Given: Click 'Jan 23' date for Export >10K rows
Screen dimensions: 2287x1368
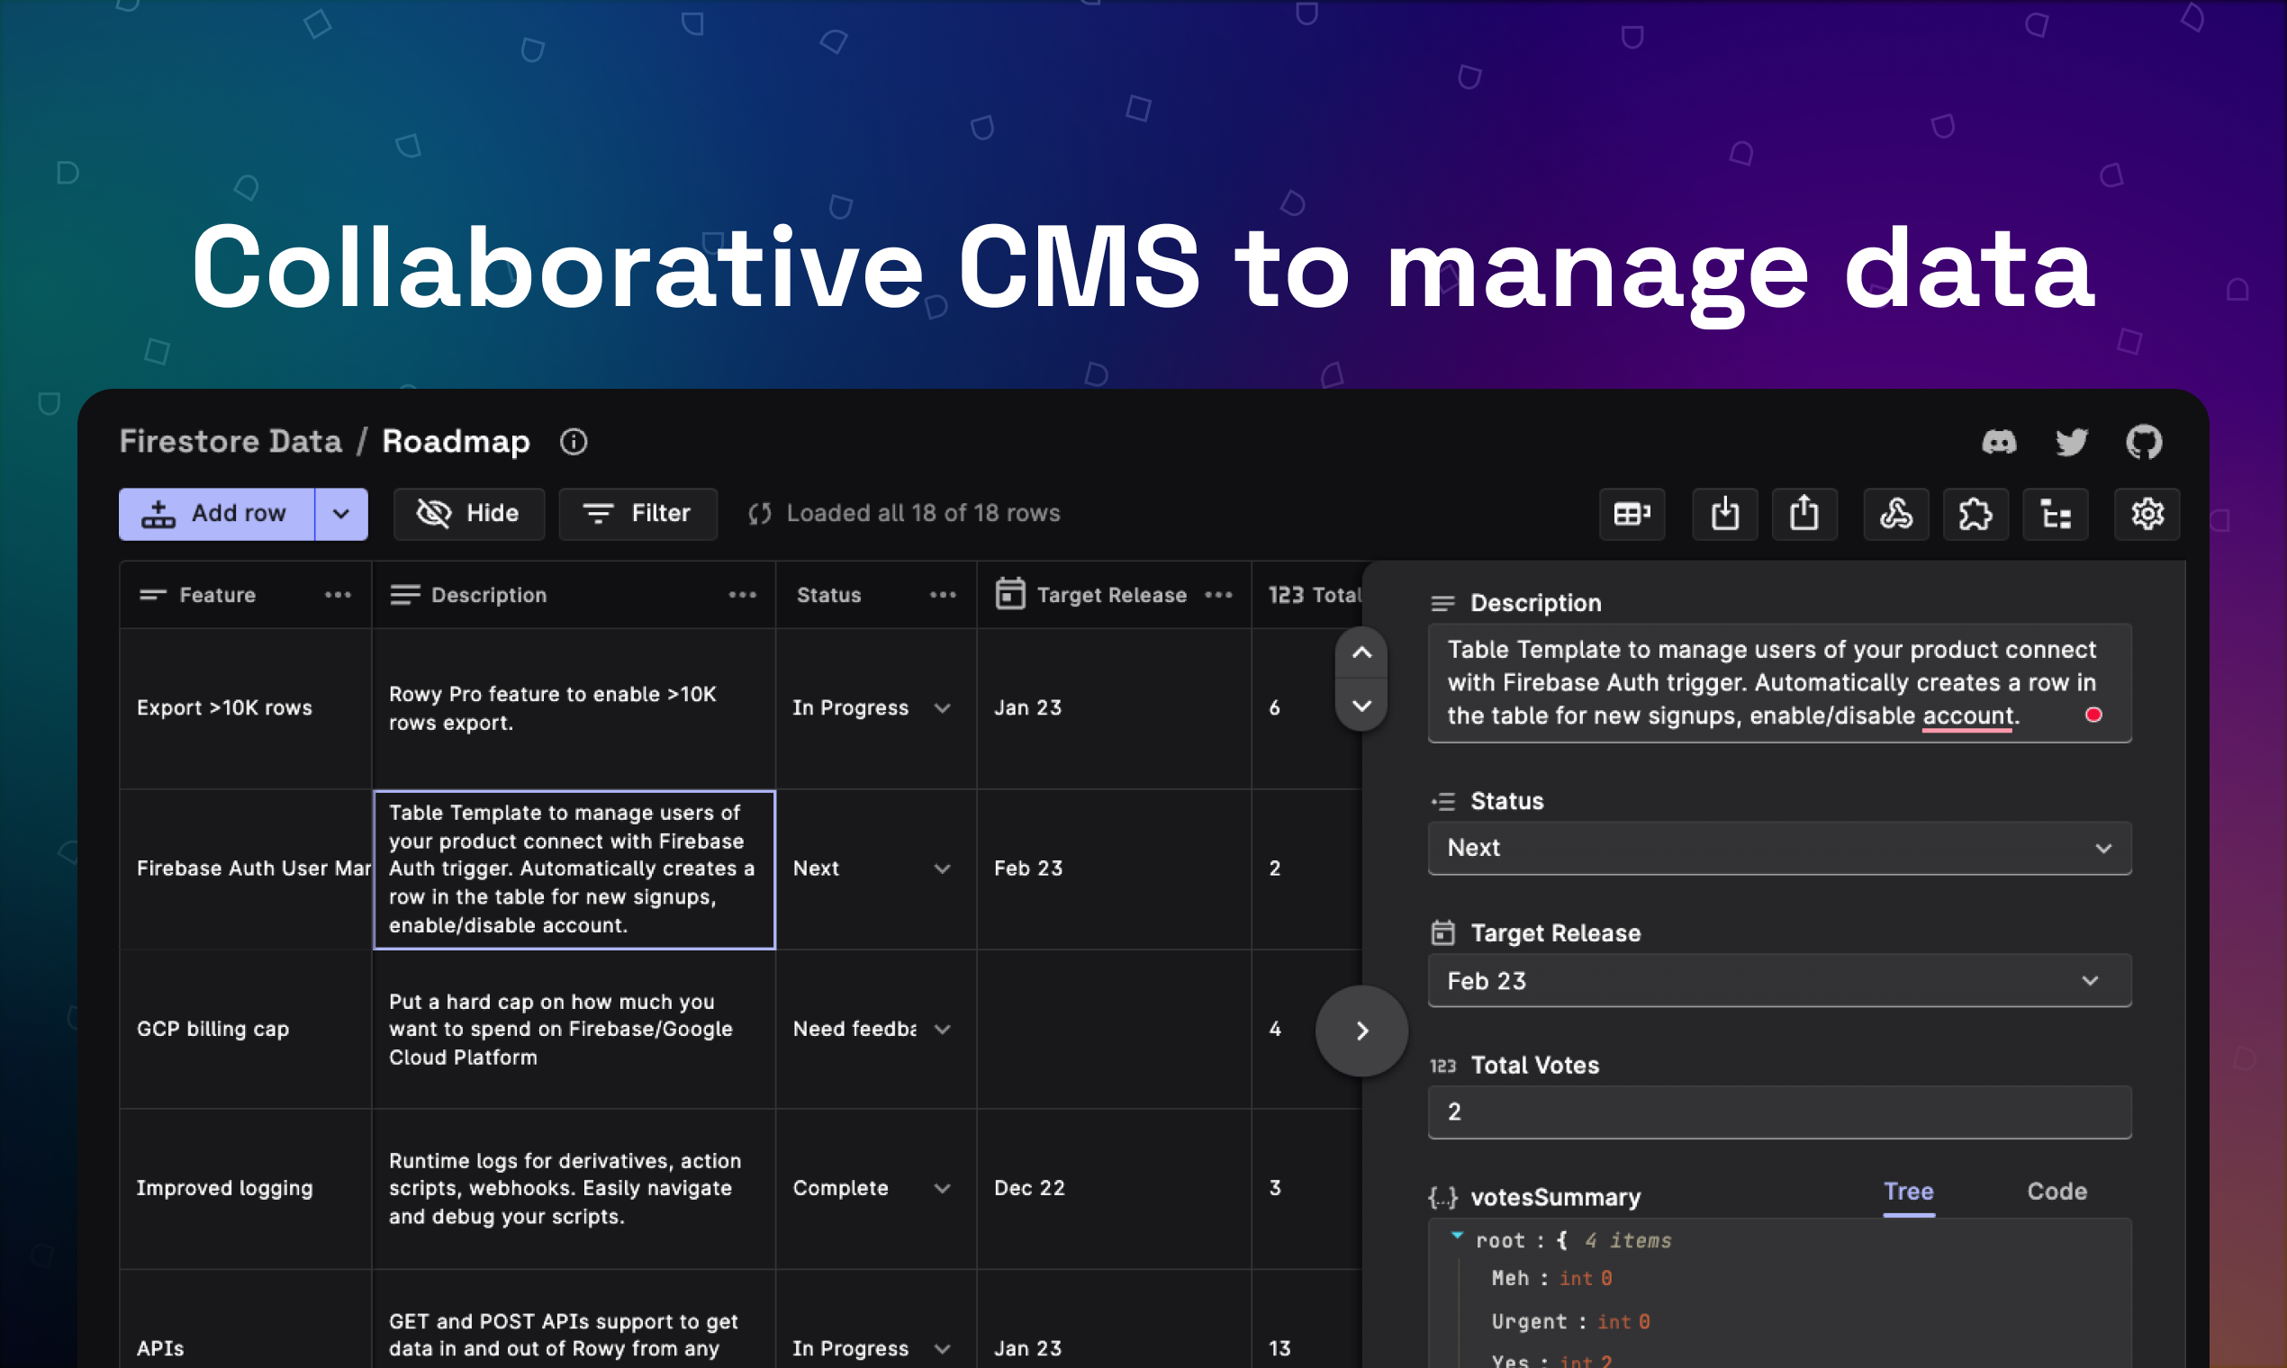Looking at the screenshot, I should point(1113,708).
